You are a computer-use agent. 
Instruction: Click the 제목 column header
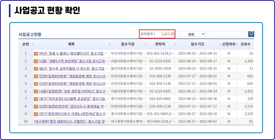71,44
